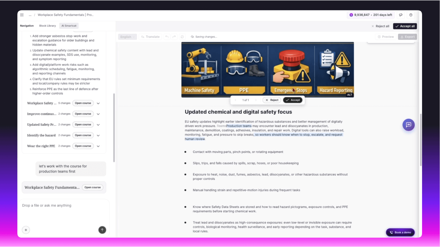The width and height of the screenshot is (440, 247).
Task: Click Reject all button
Action: coord(380,26)
